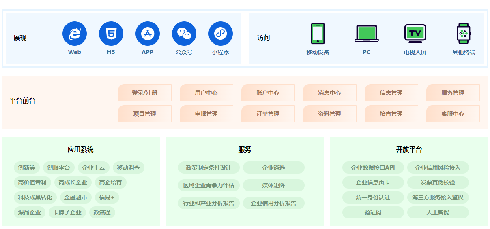
Task: Click the 政策通 tag
Action: pyautogui.click(x=102, y=212)
